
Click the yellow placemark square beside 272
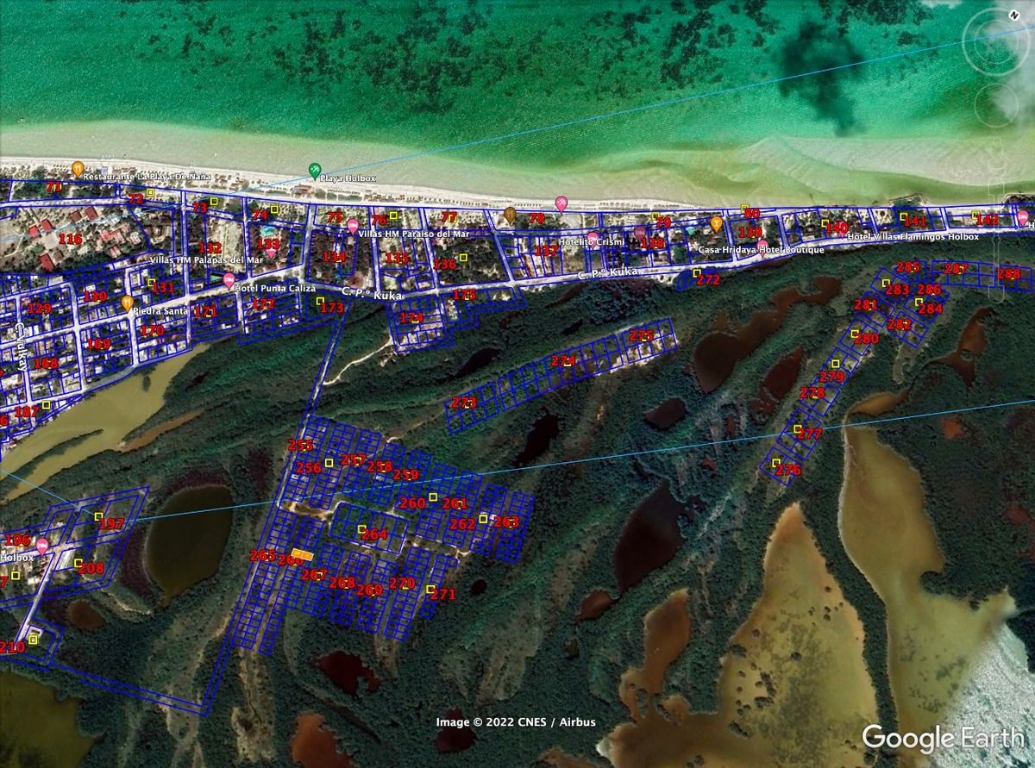point(697,272)
